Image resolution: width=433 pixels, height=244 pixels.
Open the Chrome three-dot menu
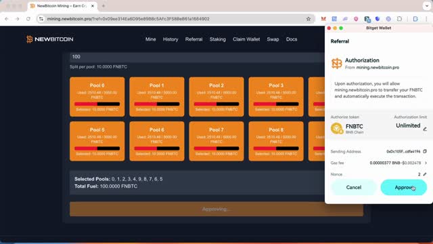pos(426,19)
